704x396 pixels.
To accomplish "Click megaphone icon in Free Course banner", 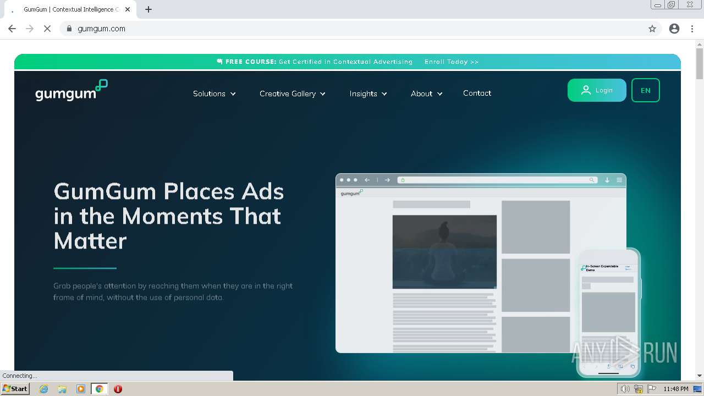I will [x=219, y=62].
